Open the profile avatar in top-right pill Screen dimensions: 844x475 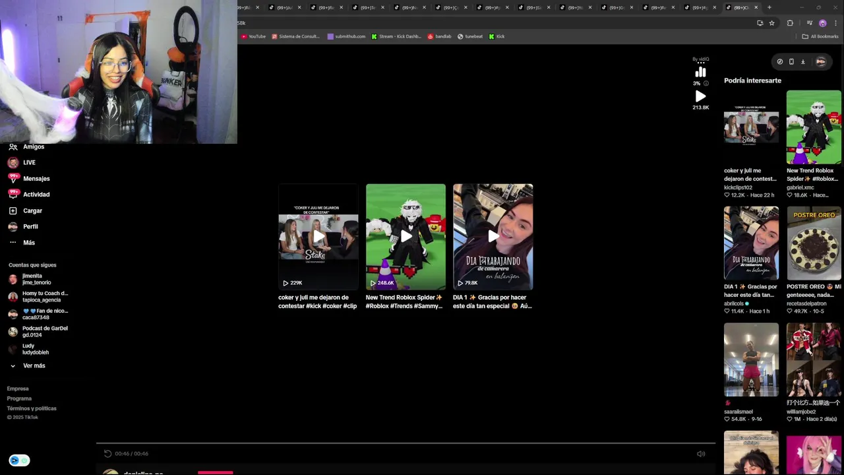(x=820, y=61)
